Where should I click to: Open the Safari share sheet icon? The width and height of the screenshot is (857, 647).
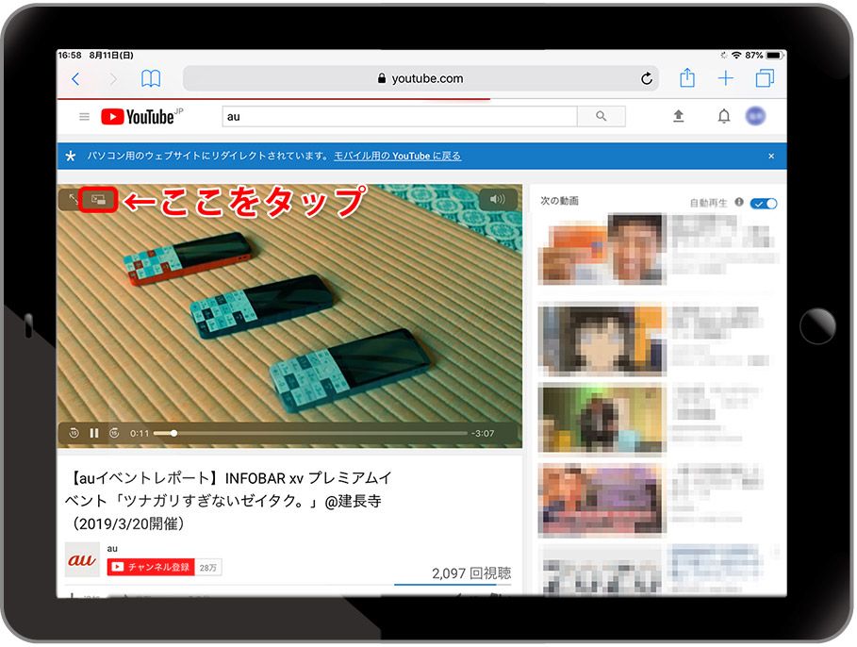tap(687, 77)
